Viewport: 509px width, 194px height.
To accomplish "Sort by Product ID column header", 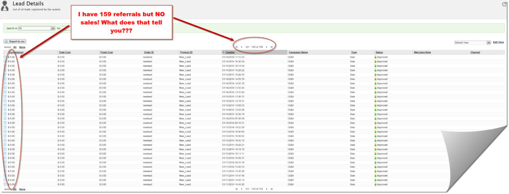I will (187, 52).
